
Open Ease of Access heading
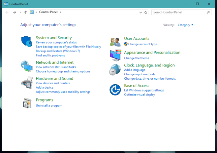137,86
